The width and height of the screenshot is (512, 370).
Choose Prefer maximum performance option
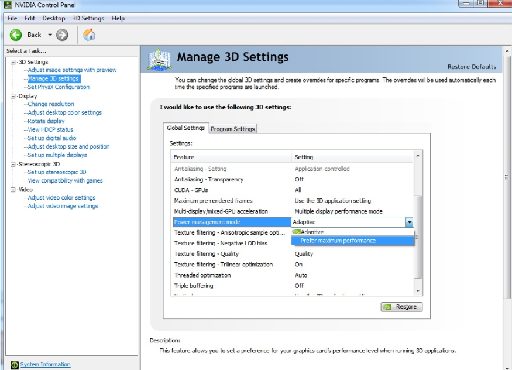point(352,241)
